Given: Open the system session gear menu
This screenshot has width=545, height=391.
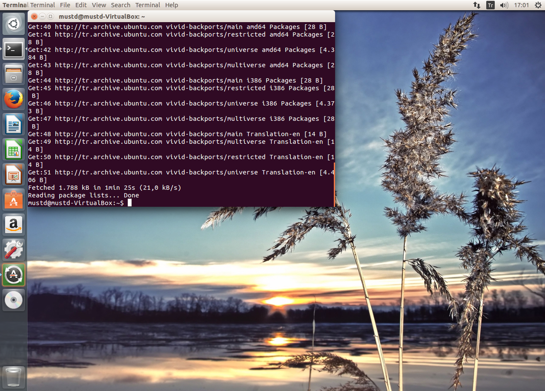Looking at the screenshot, I should click(538, 5).
